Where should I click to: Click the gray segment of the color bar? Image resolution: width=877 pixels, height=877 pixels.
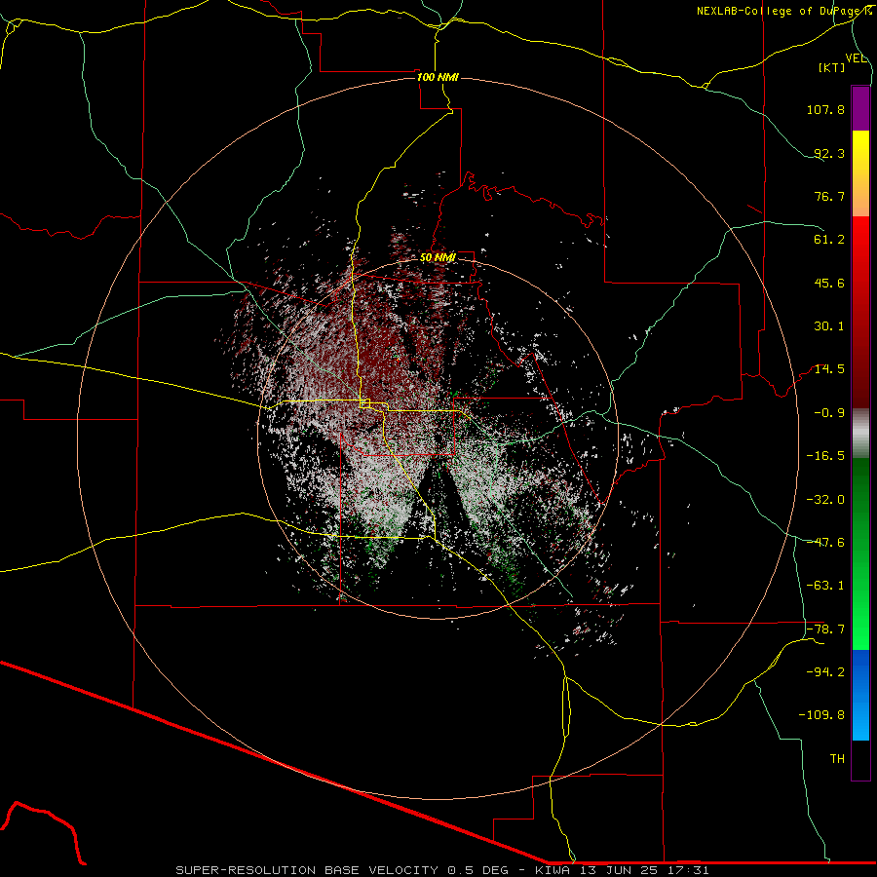[860, 434]
